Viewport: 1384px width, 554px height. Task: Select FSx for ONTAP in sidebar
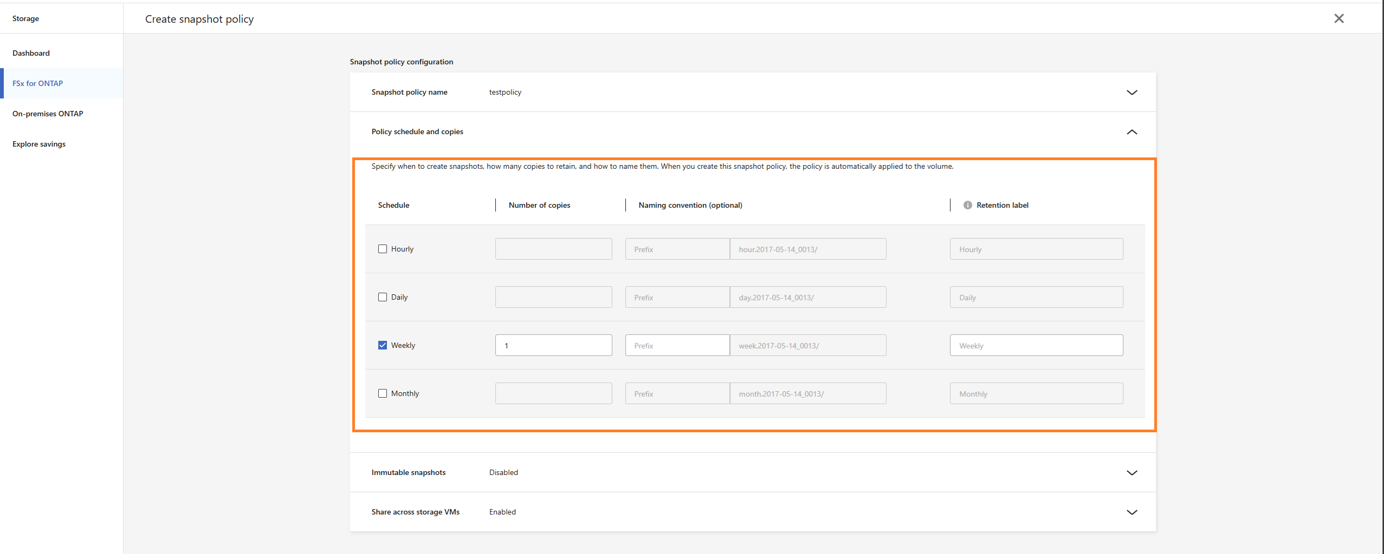(61, 83)
